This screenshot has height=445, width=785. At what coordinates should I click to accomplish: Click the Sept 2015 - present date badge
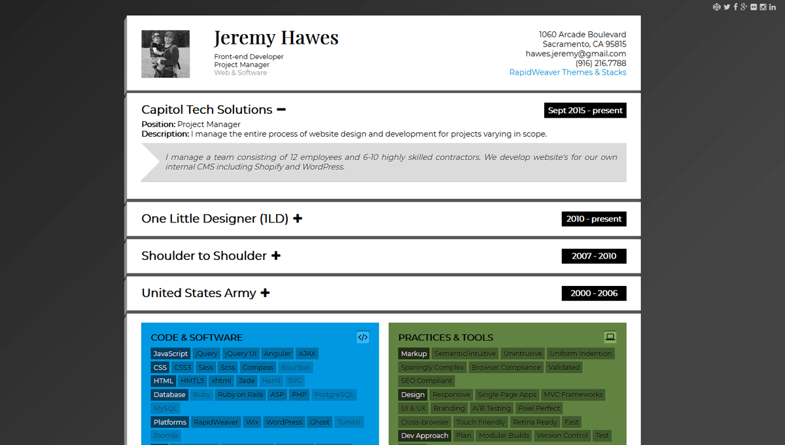[585, 110]
